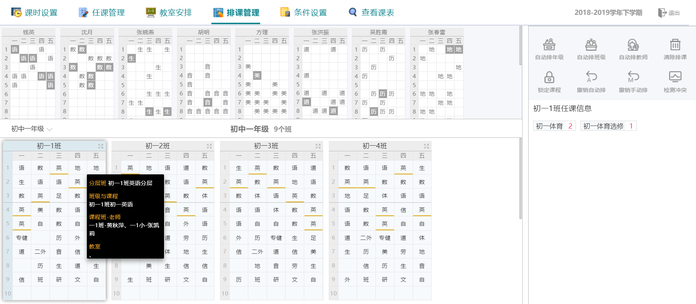Click the 清除排课 trash icon
This screenshot has width=696, height=304.
(675, 45)
